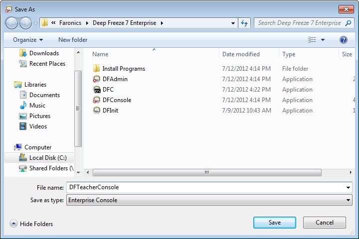Image resolution: width=359 pixels, height=239 pixels.
Task: Select the DFInit application name
Action: point(110,111)
